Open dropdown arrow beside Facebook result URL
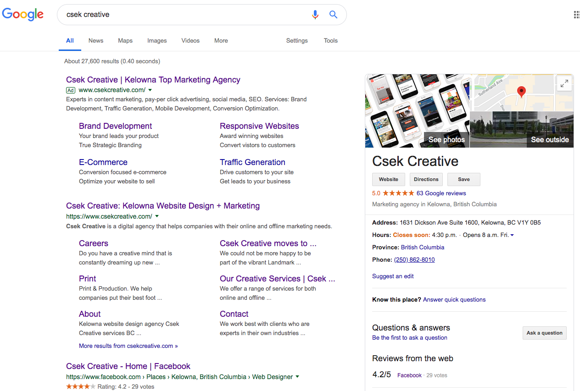The height and width of the screenshot is (391, 580). [x=297, y=377]
